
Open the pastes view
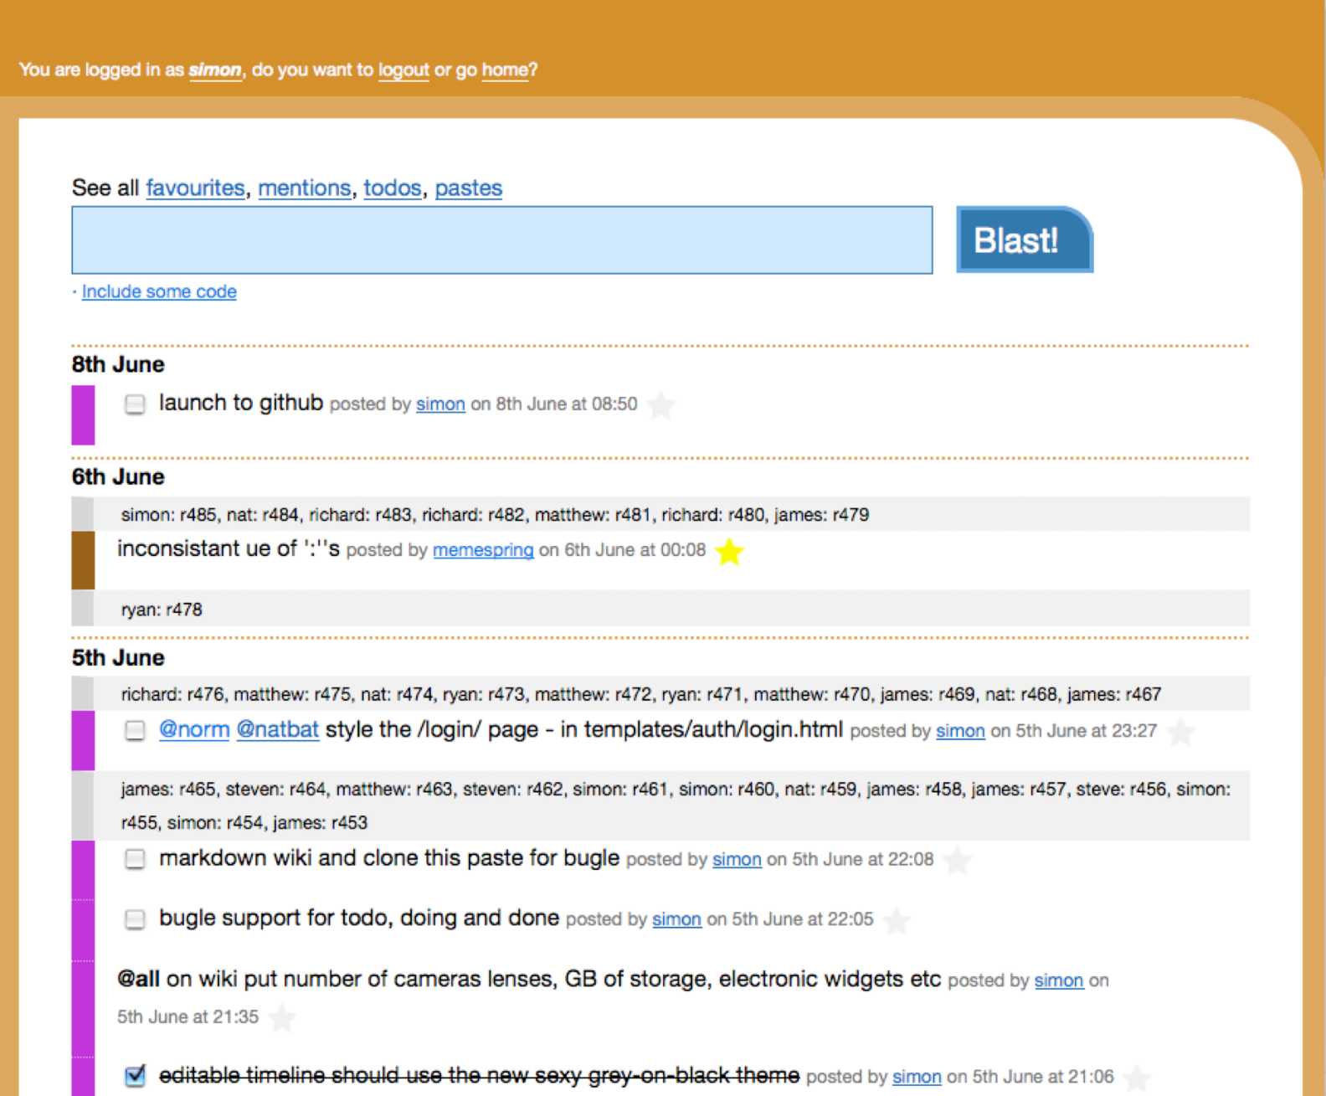[468, 188]
